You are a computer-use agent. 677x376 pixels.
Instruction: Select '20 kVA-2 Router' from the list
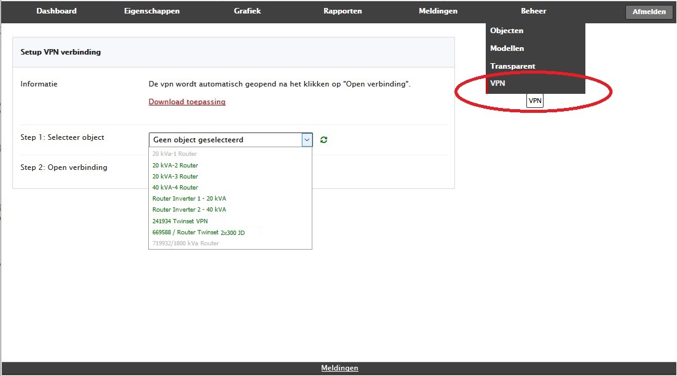tap(175, 165)
